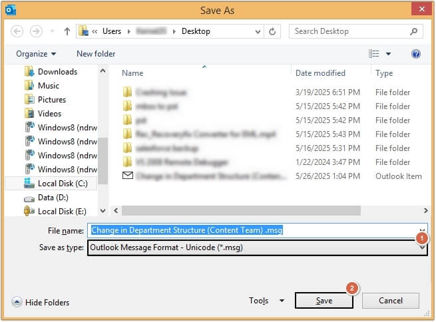Open Downloads in the navigation pane
This screenshot has width=436, height=322.
(x=57, y=71)
